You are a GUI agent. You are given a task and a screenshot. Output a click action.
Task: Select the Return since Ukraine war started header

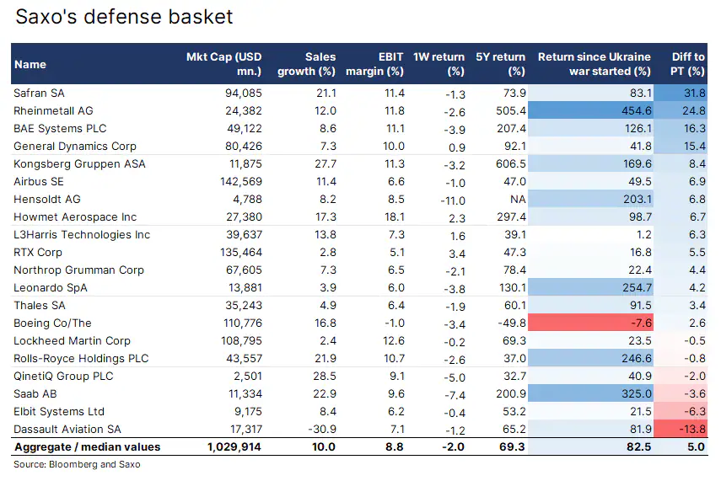coord(595,64)
